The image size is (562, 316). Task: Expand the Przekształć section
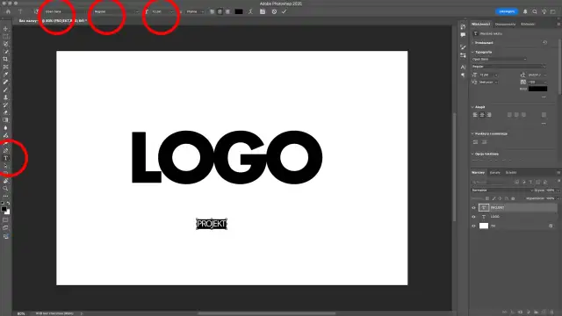pos(472,43)
